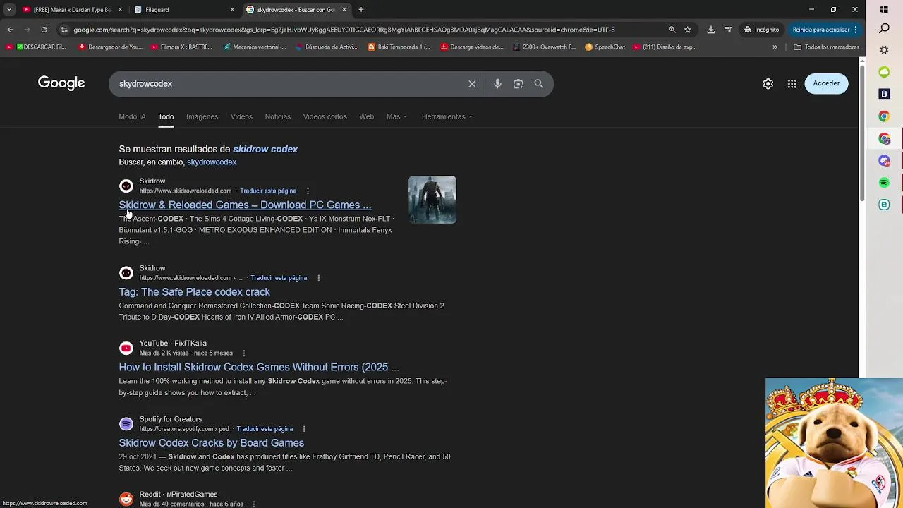Viewport: 903px width, 508px height.
Task: Open new browser tab with plus
Action: point(360,10)
